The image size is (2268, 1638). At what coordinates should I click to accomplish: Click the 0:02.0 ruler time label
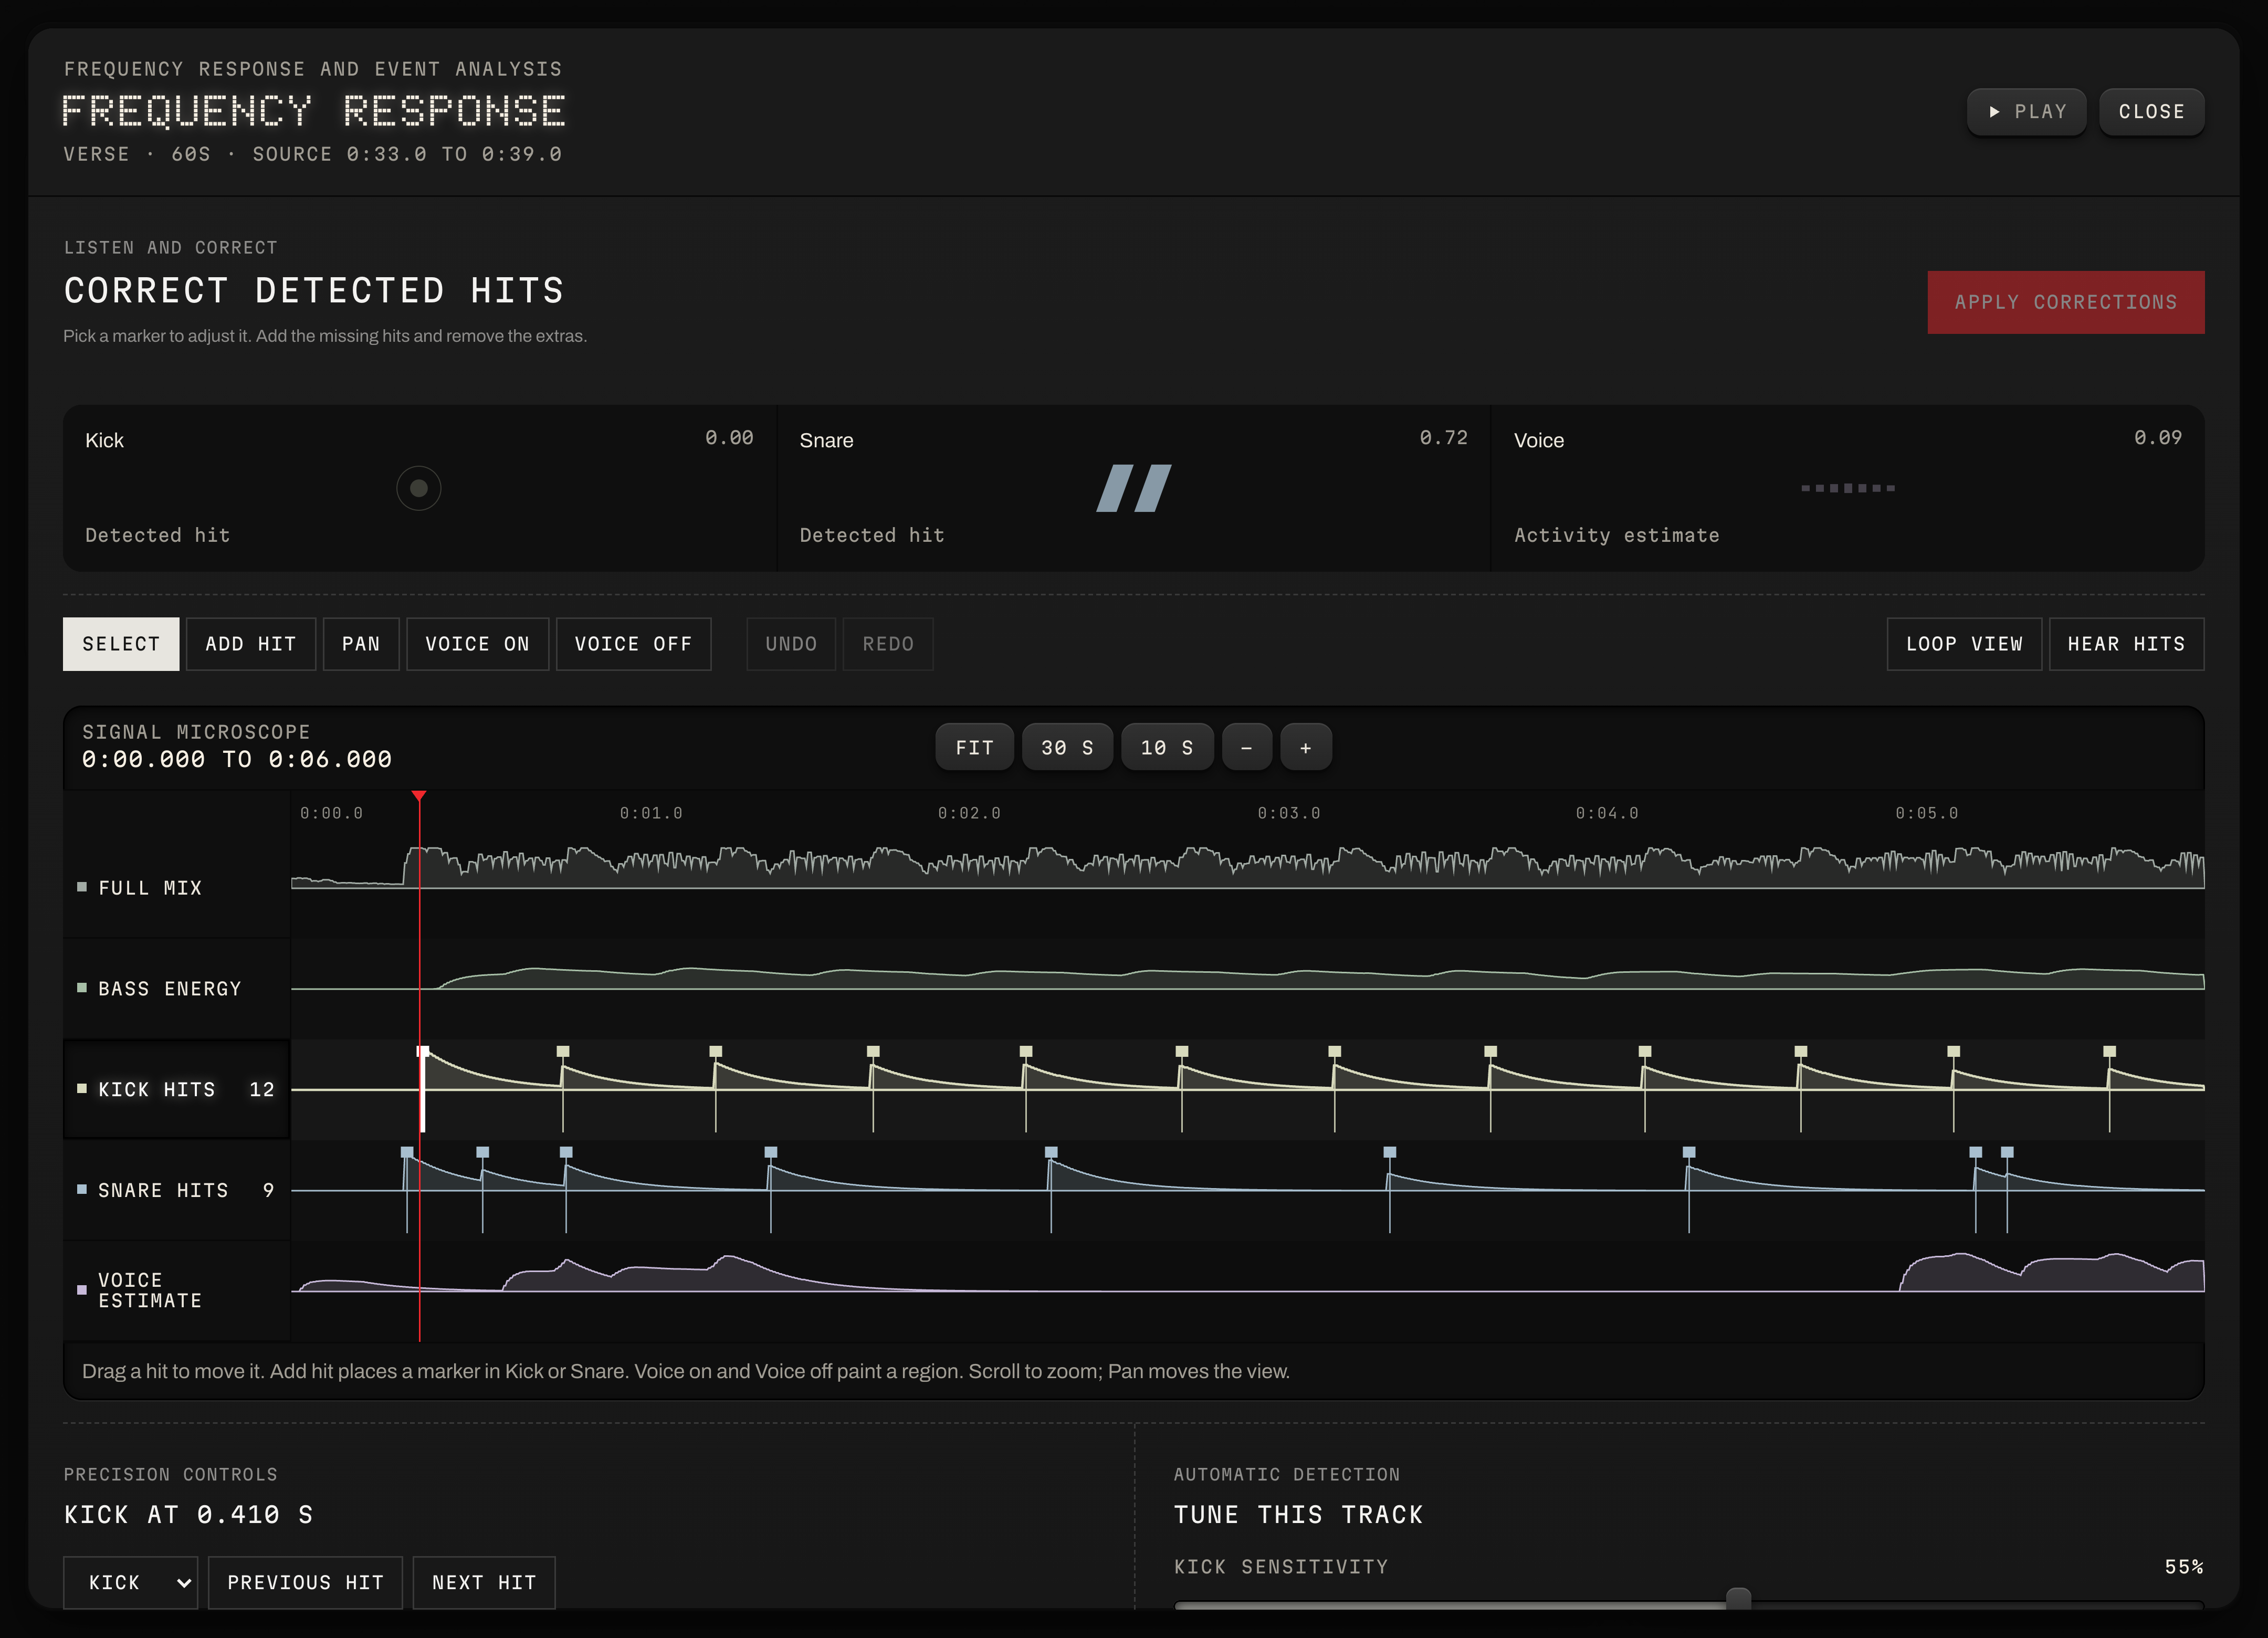tap(969, 814)
